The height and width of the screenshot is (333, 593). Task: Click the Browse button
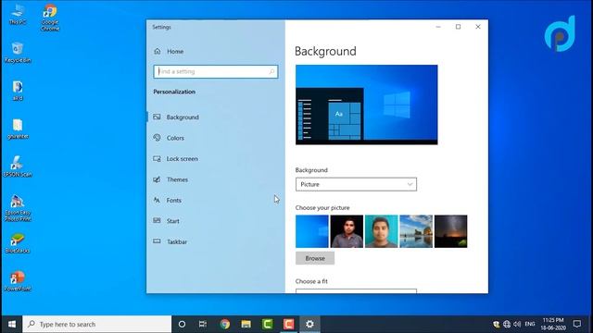click(x=315, y=258)
